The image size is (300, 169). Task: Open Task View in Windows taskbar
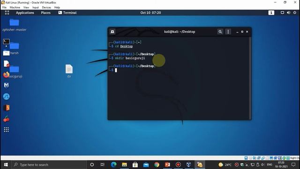[103, 165]
